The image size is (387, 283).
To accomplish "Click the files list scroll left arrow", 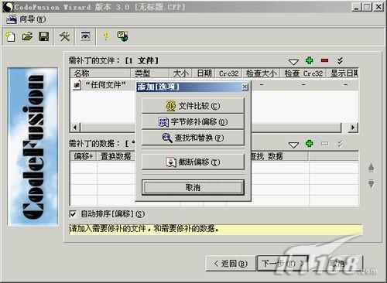I will coord(75,128).
